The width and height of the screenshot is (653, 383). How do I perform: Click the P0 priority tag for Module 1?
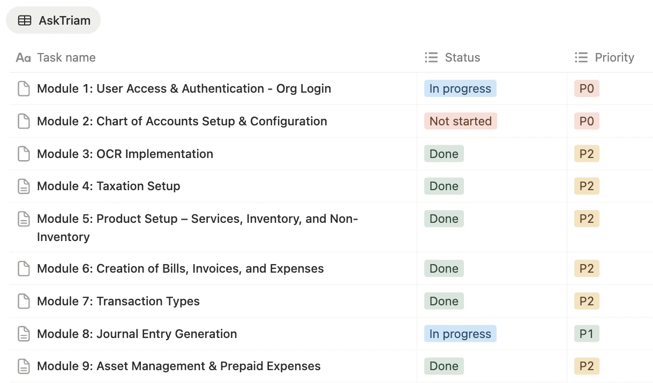(587, 89)
